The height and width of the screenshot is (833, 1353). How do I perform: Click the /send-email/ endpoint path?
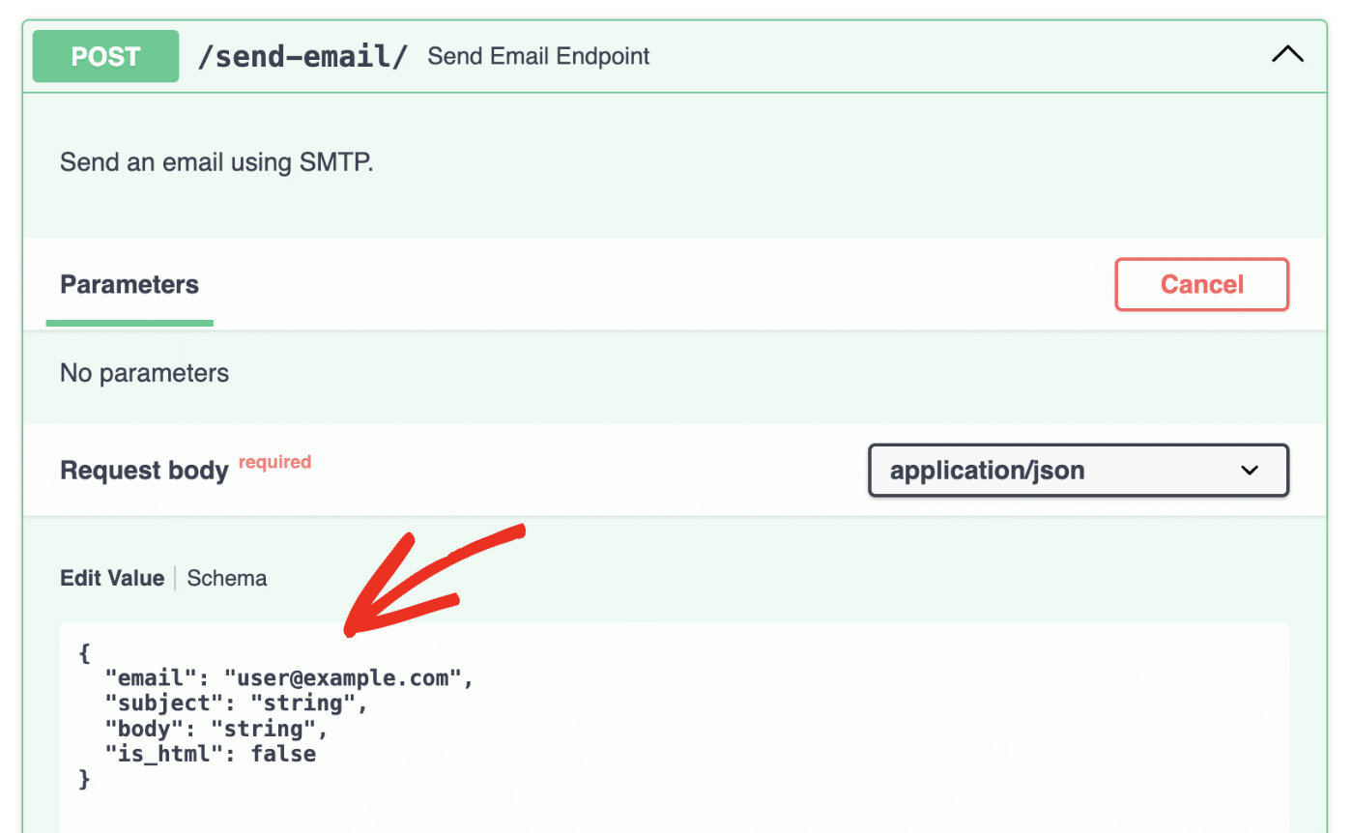(x=302, y=56)
